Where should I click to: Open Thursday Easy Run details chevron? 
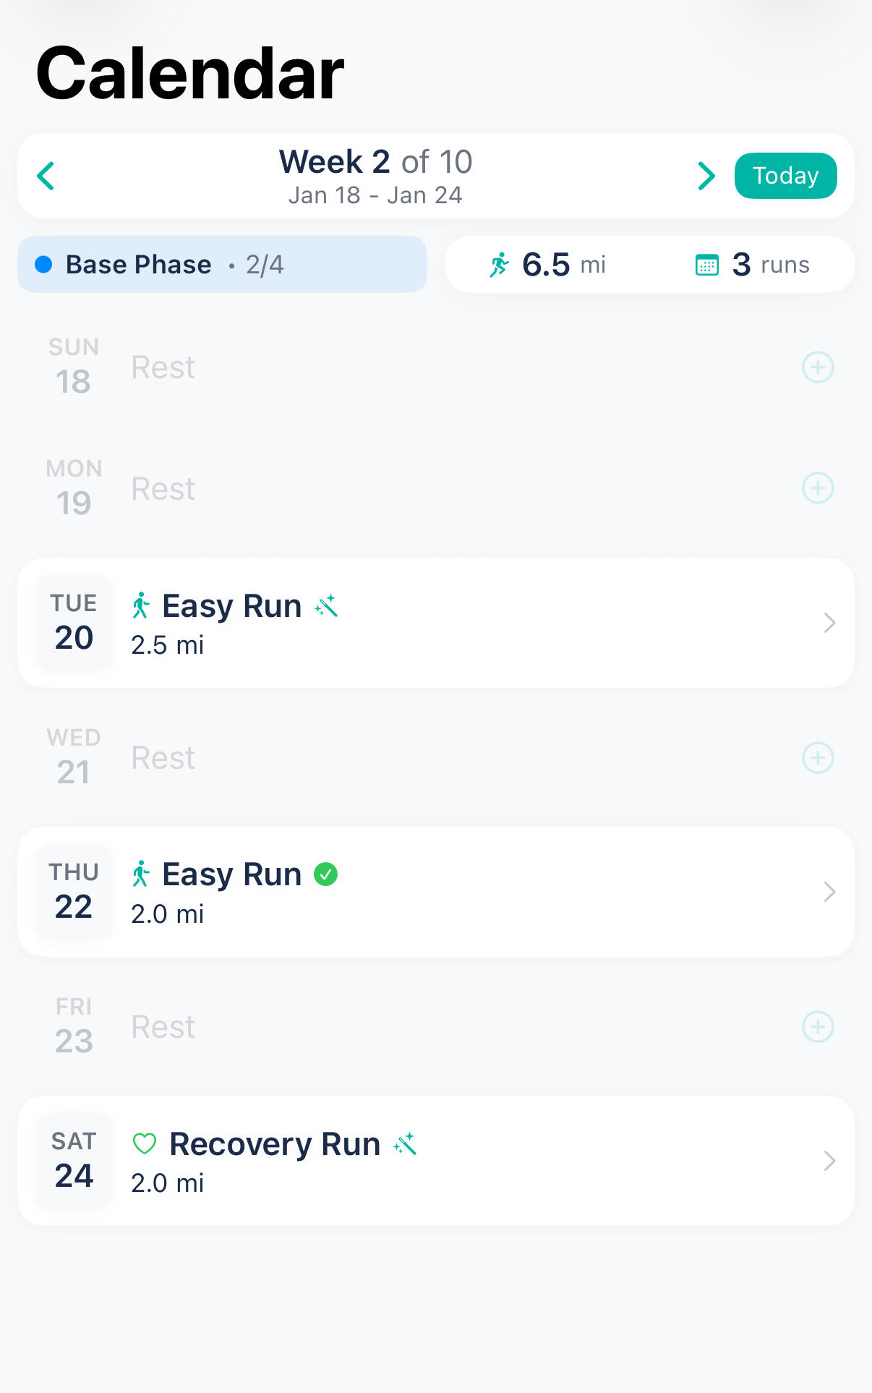[829, 892]
